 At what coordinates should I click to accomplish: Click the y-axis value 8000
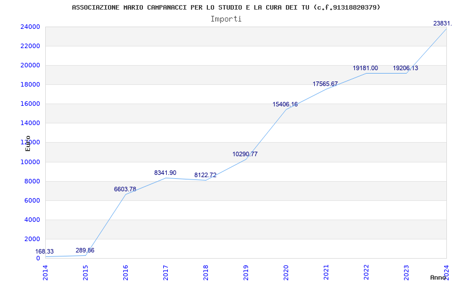[32, 181]
